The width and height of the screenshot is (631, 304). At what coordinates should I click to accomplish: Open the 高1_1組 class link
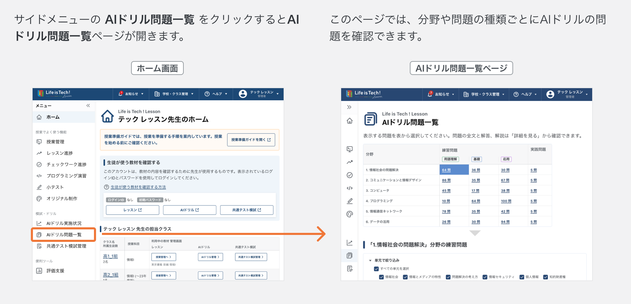(x=110, y=256)
